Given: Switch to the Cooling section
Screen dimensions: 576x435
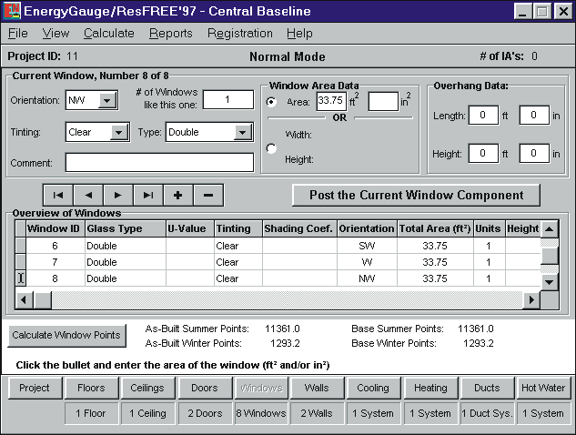Looking at the screenshot, I should [373, 388].
